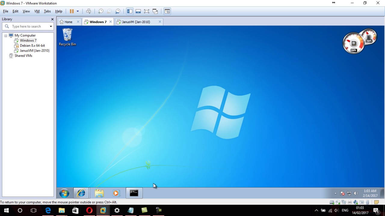Launch Opera from the host taskbar
Image resolution: width=385 pixels, height=216 pixels.
point(89,211)
